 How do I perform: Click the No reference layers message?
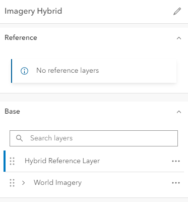68,71
